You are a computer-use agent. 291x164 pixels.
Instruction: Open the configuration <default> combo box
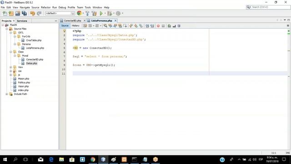click(60, 13)
